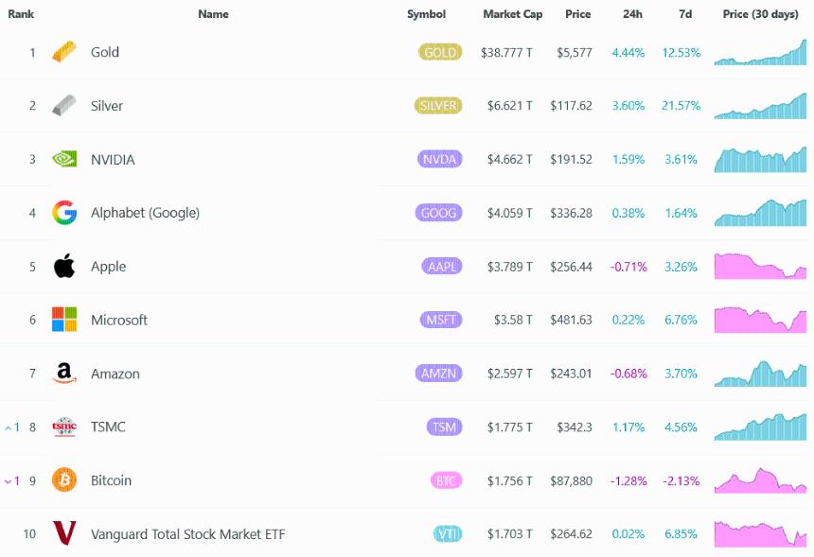
Task: Click the NVDA symbol badge
Action: coord(439,160)
